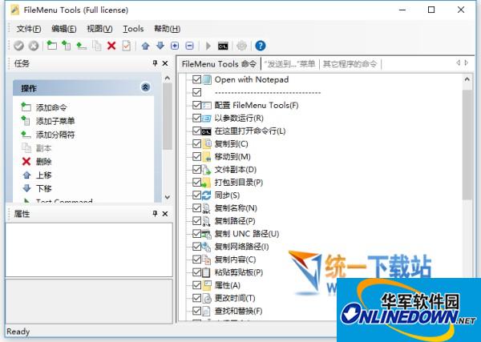
Task: Click the command list vertical scrollbar thumb
Action: (467, 145)
